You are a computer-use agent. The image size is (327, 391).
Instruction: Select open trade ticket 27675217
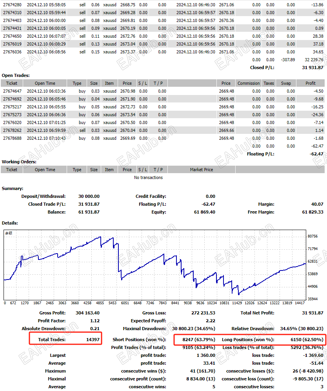(12, 107)
